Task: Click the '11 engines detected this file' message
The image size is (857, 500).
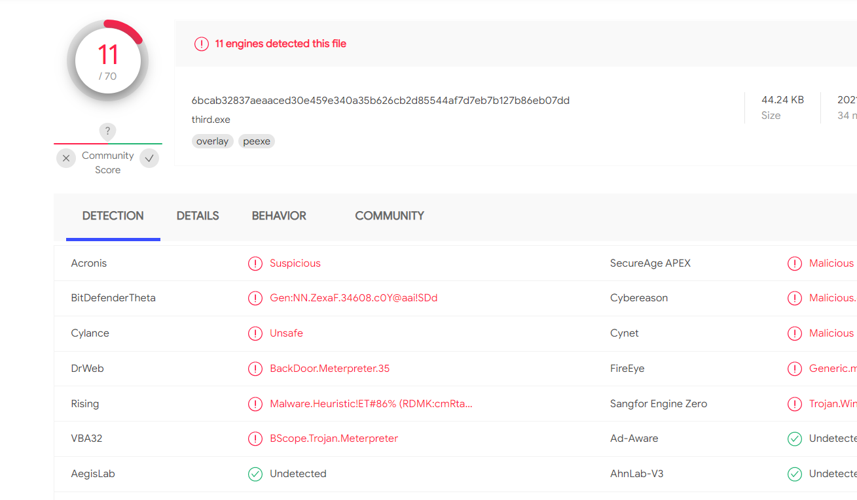Action: pyautogui.click(x=281, y=44)
